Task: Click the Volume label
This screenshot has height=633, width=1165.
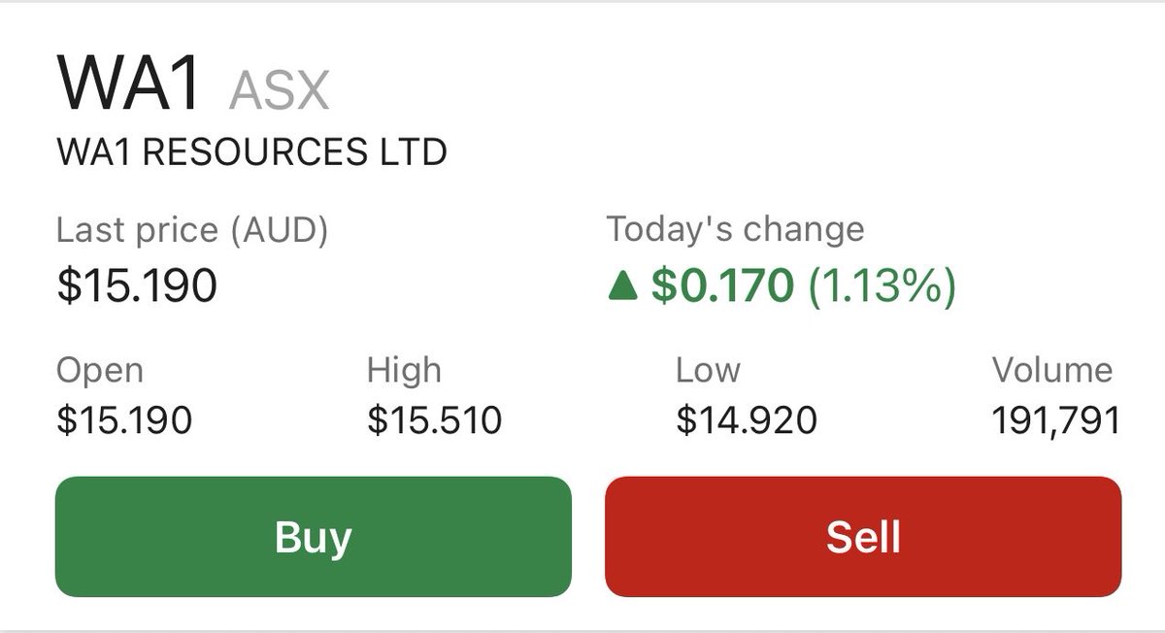Action: tap(1051, 370)
